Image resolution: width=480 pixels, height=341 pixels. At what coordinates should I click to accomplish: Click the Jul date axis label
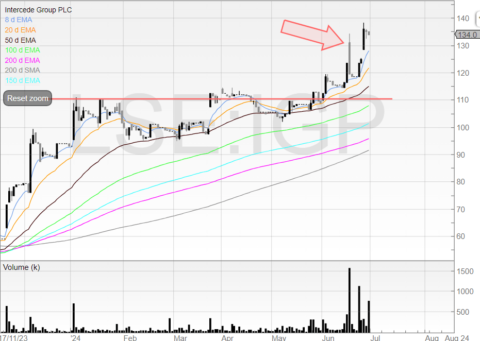(375, 337)
